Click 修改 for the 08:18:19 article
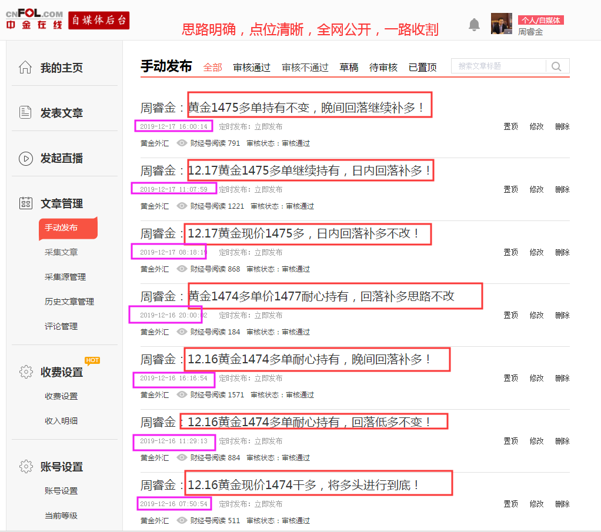 (x=536, y=252)
